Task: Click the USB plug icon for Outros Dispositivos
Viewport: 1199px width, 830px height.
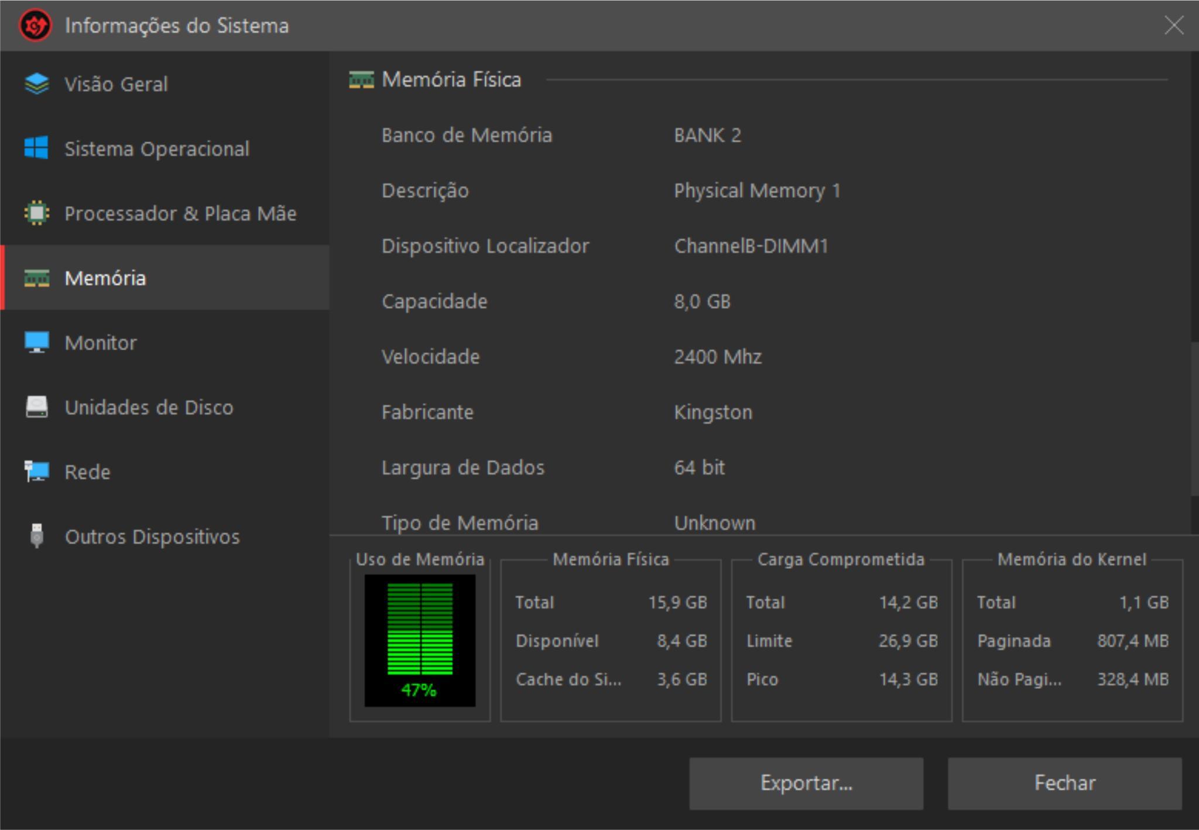Action: click(x=37, y=535)
